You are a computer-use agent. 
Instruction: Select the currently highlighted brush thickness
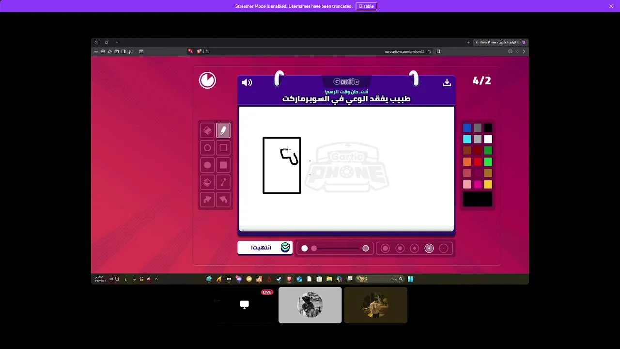pyautogui.click(x=429, y=248)
